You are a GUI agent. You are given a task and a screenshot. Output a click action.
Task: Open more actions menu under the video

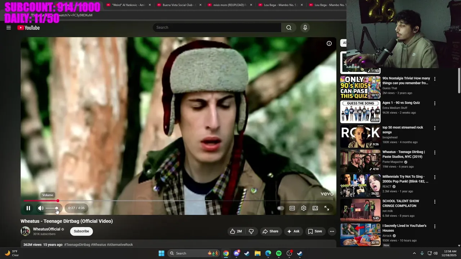(x=332, y=231)
